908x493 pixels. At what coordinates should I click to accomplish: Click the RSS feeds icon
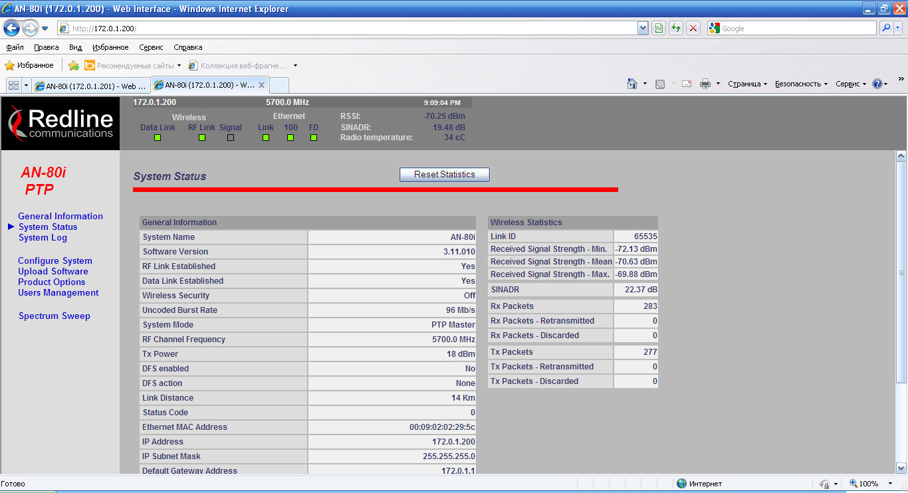point(660,84)
